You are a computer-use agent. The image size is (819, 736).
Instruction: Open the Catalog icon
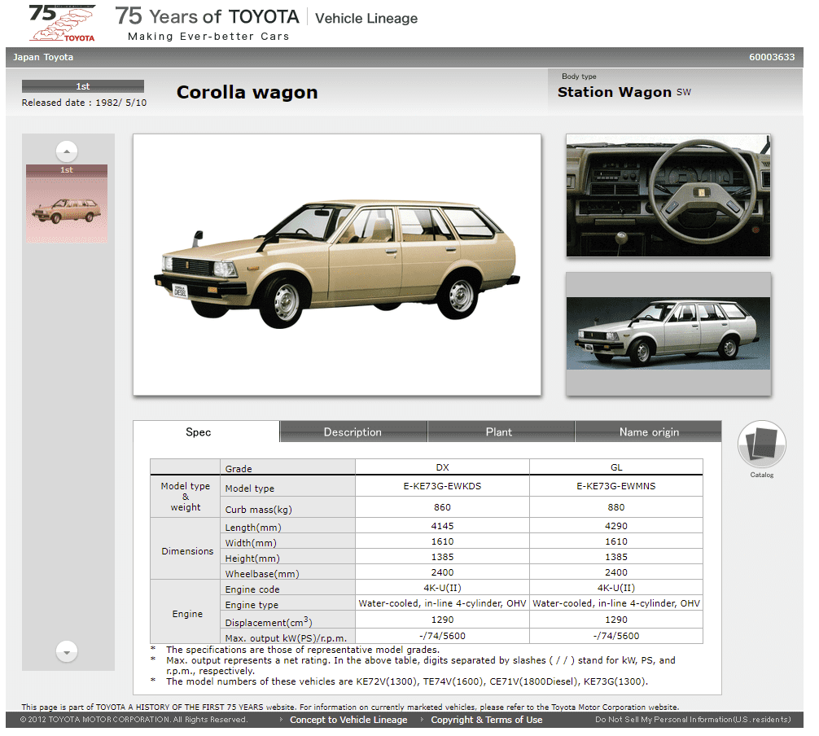761,444
